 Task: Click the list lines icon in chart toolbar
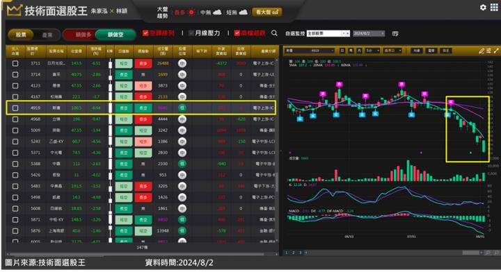click(x=489, y=51)
